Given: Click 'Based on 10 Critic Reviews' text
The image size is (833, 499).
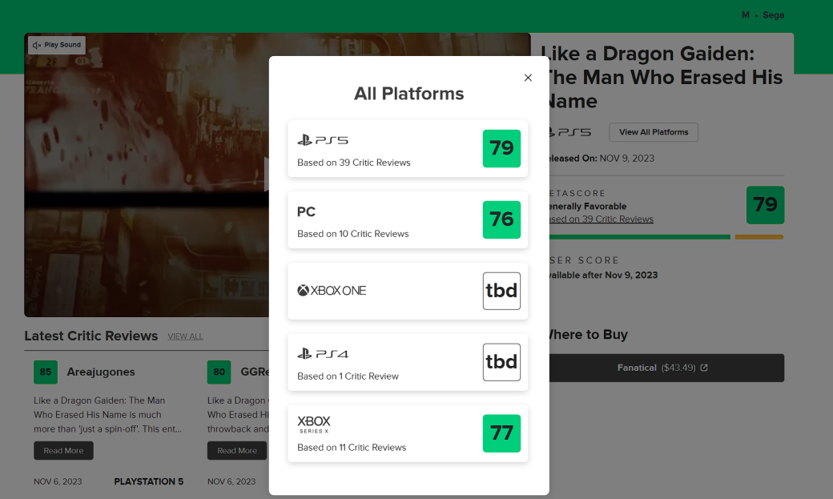Looking at the screenshot, I should (352, 234).
